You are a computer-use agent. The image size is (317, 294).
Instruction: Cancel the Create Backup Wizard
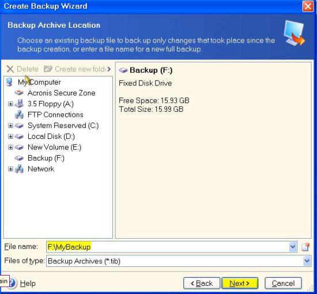(283, 283)
